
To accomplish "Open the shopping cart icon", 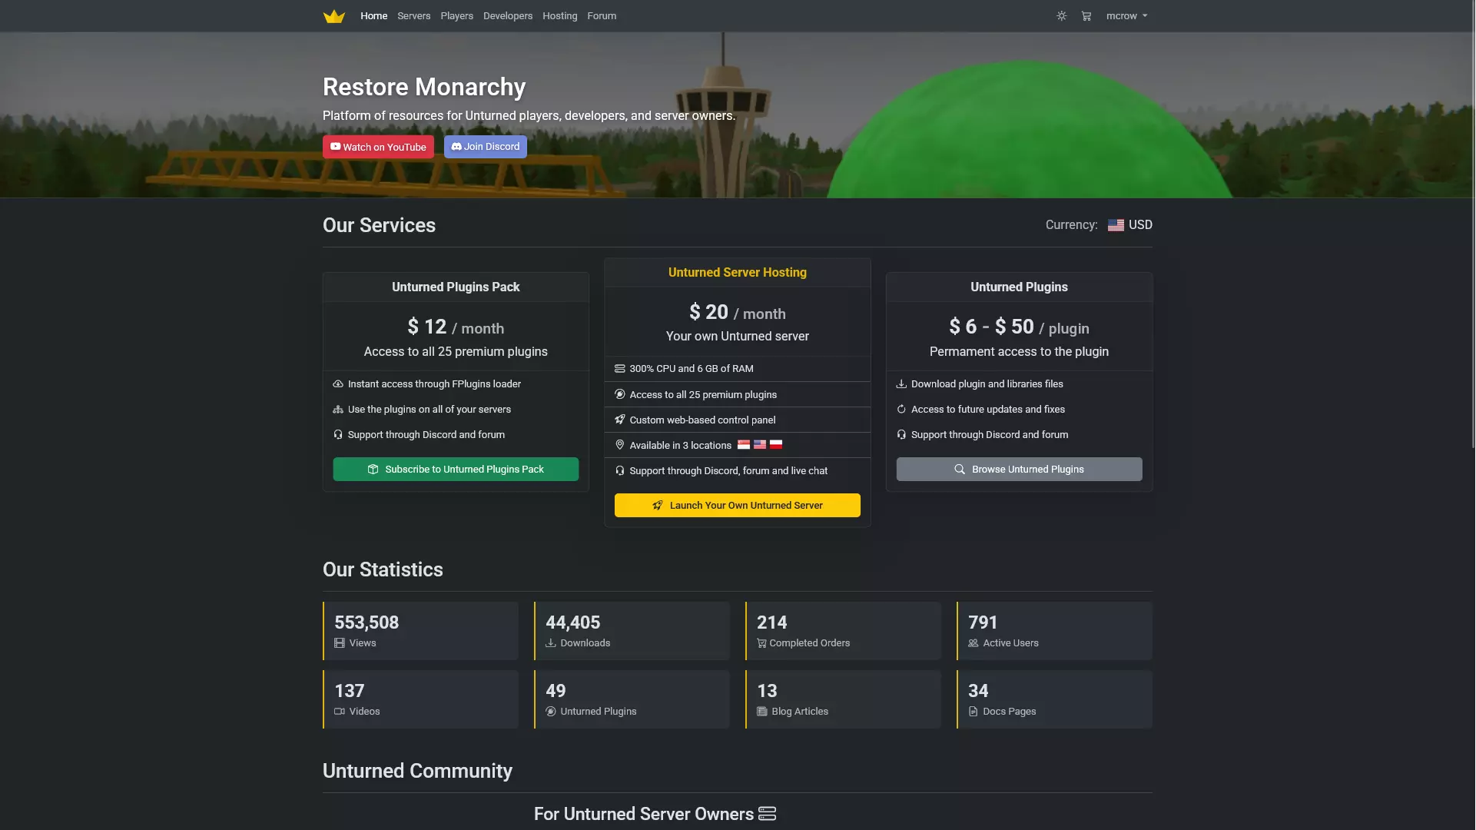I will (1086, 16).
